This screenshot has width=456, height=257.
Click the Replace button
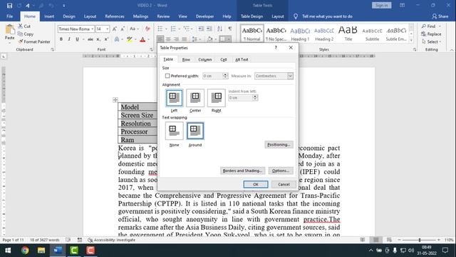[431, 34]
